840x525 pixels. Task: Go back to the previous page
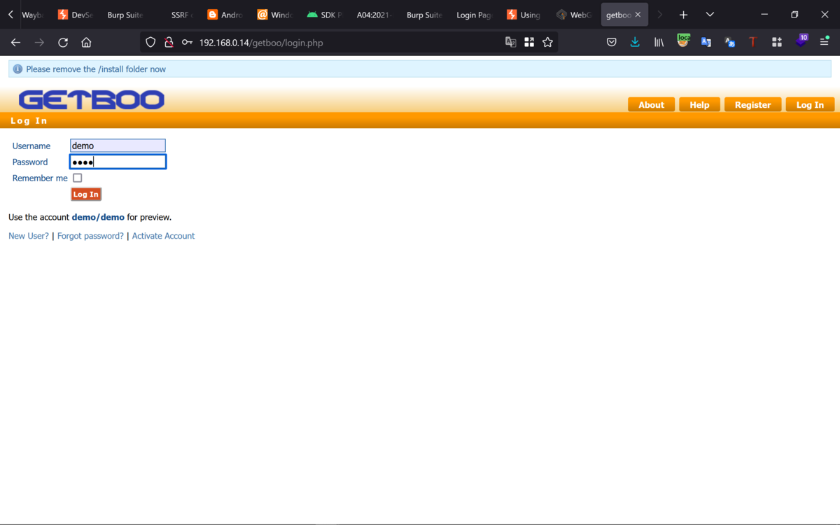tap(15, 43)
